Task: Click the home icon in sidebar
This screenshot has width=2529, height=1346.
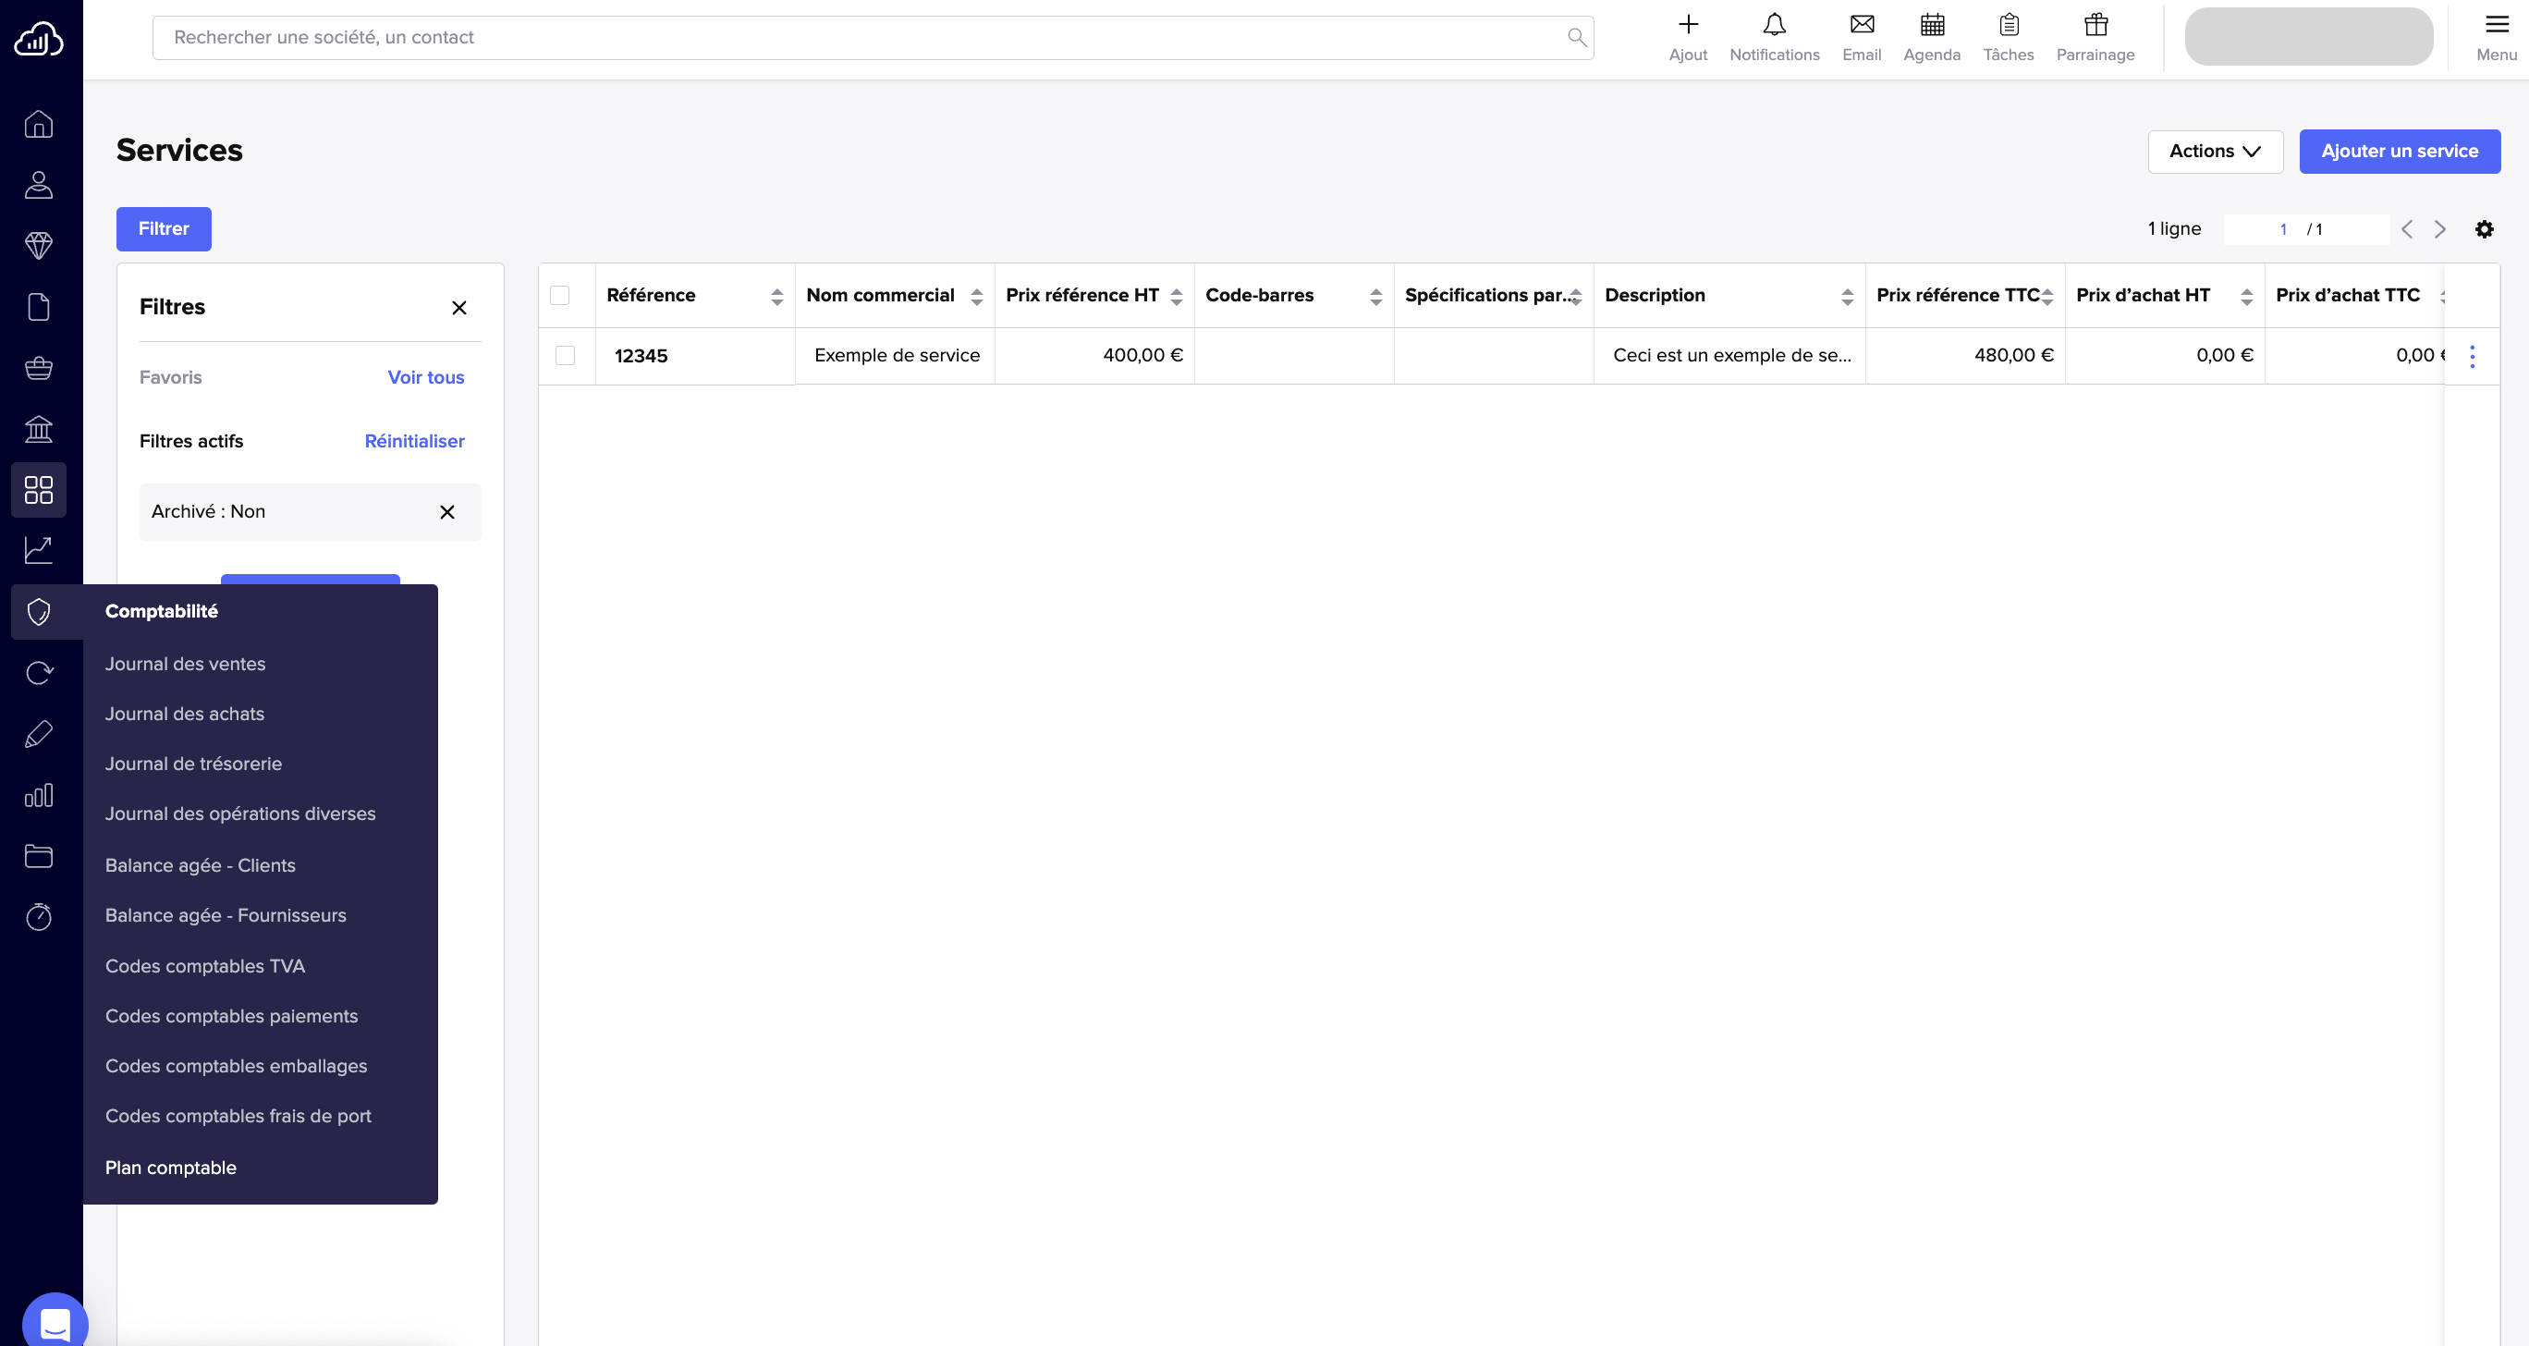Action: 38,124
